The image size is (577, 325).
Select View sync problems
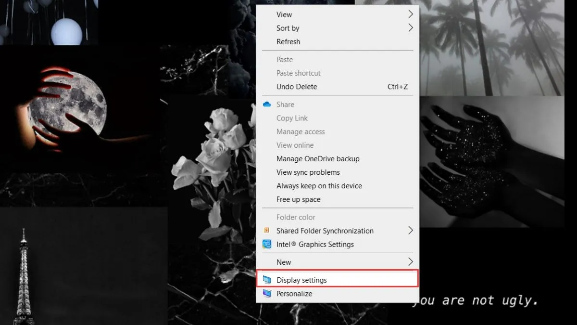(x=308, y=172)
